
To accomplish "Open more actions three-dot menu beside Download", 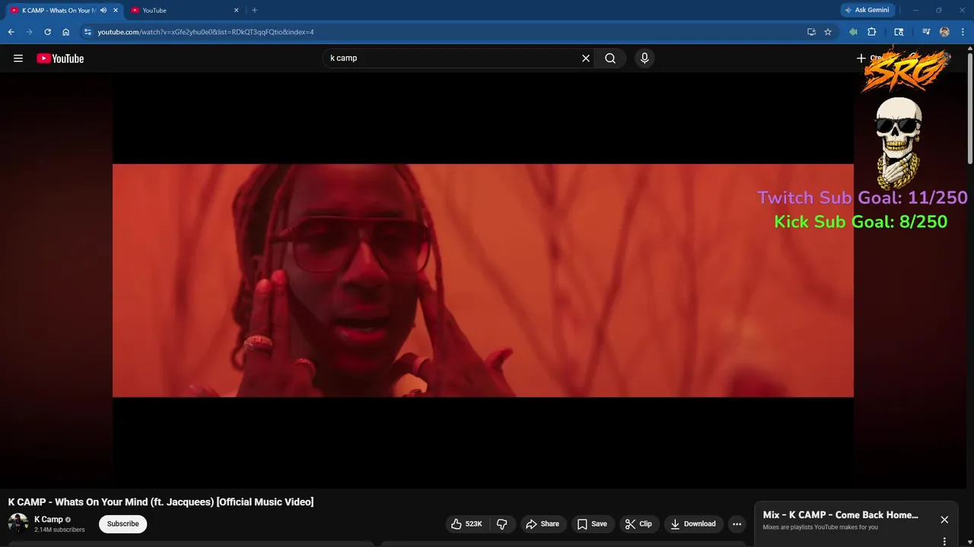I will 737,524.
